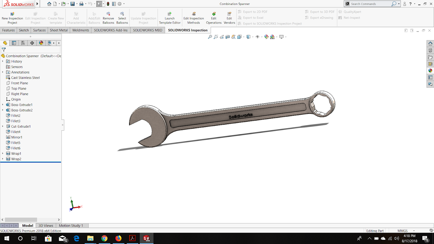Open the Section View tool
This screenshot has width=434, height=244.
point(228,37)
